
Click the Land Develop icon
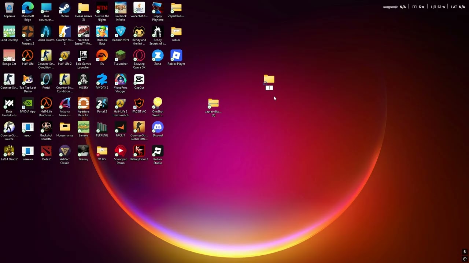click(9, 31)
